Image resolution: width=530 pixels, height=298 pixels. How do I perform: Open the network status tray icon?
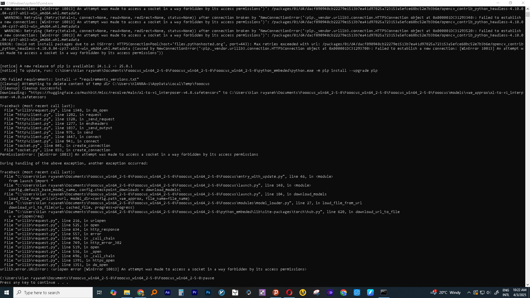tap(482, 292)
